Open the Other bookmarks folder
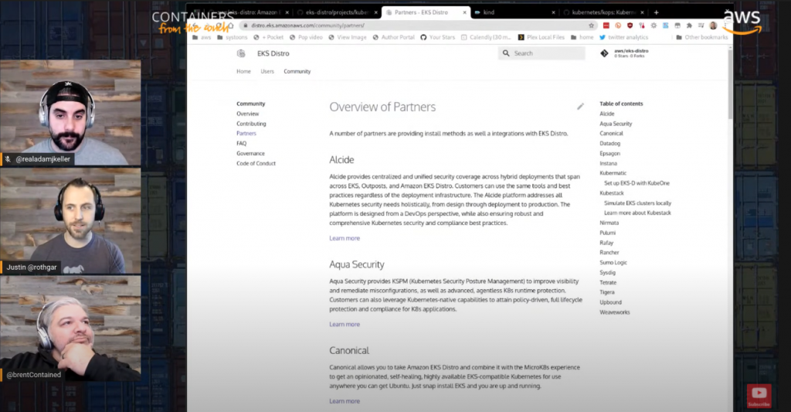Image resolution: width=791 pixels, height=412 pixels. [x=701, y=37]
